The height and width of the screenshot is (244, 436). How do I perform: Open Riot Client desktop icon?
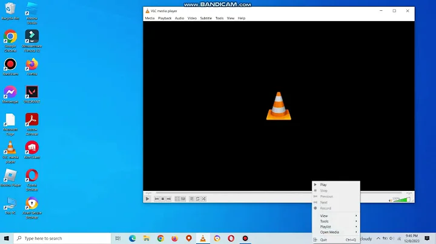tap(31, 150)
